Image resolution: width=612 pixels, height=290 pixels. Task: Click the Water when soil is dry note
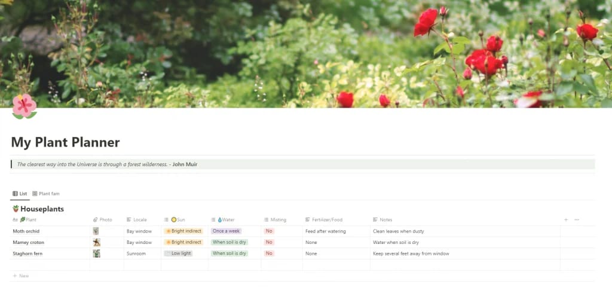[x=396, y=242]
